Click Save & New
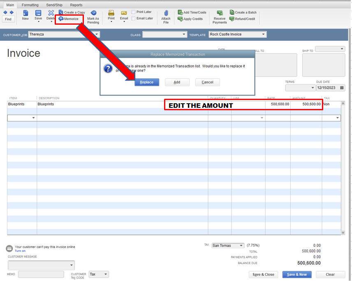Screen dimensions: 352x281 297,274
